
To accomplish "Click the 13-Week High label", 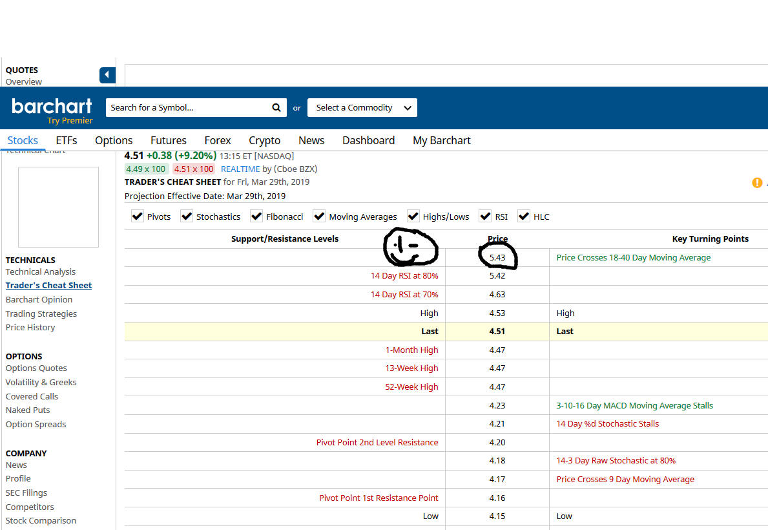I will pos(411,368).
